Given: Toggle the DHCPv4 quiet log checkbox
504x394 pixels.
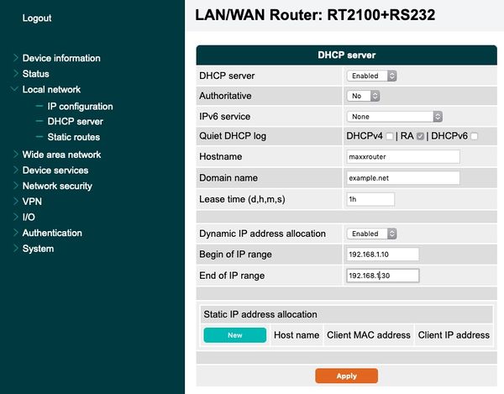Looking at the screenshot, I should [x=389, y=136].
